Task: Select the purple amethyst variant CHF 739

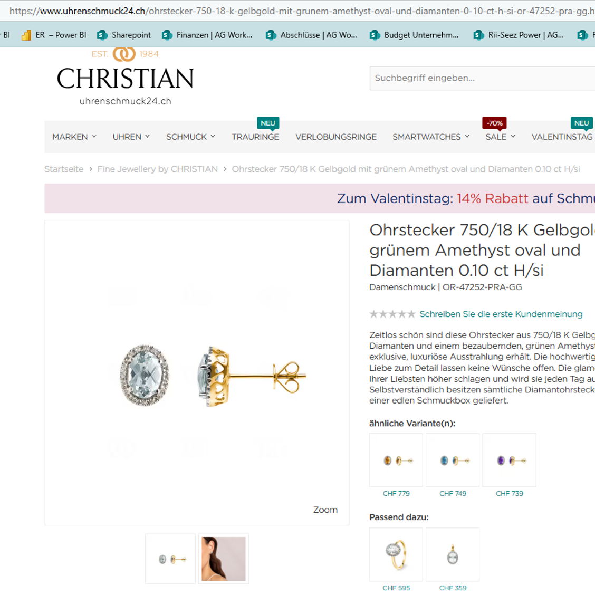Action: click(x=509, y=465)
